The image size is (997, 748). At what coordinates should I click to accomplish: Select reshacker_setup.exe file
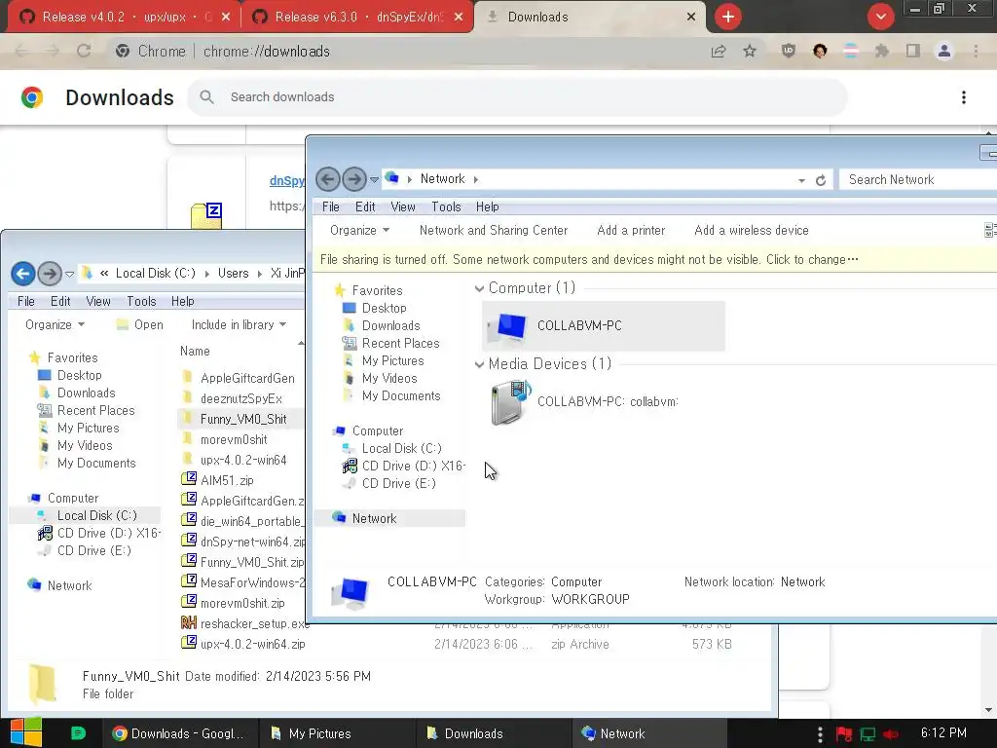click(x=244, y=623)
